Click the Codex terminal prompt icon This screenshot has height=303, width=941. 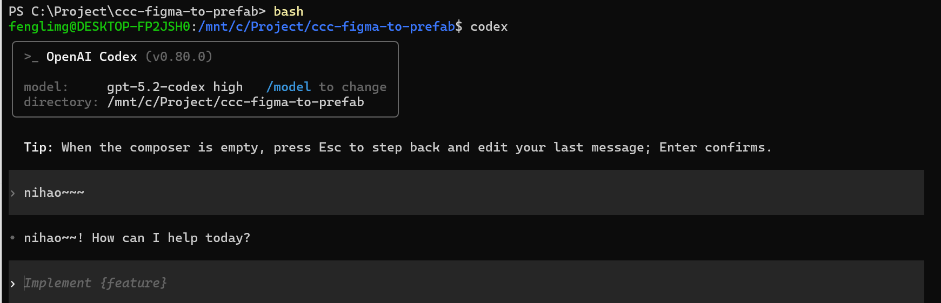point(31,57)
